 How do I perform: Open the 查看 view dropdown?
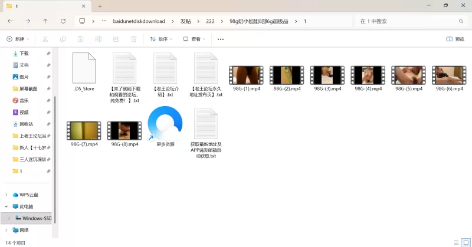click(x=194, y=39)
